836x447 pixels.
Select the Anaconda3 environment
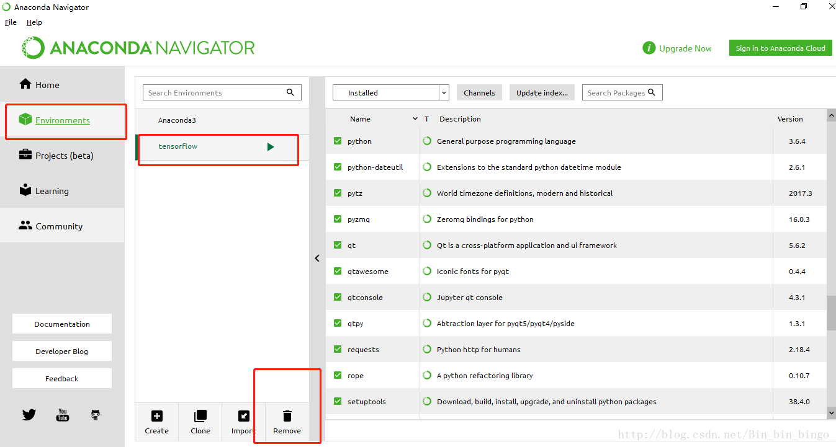[222, 120]
